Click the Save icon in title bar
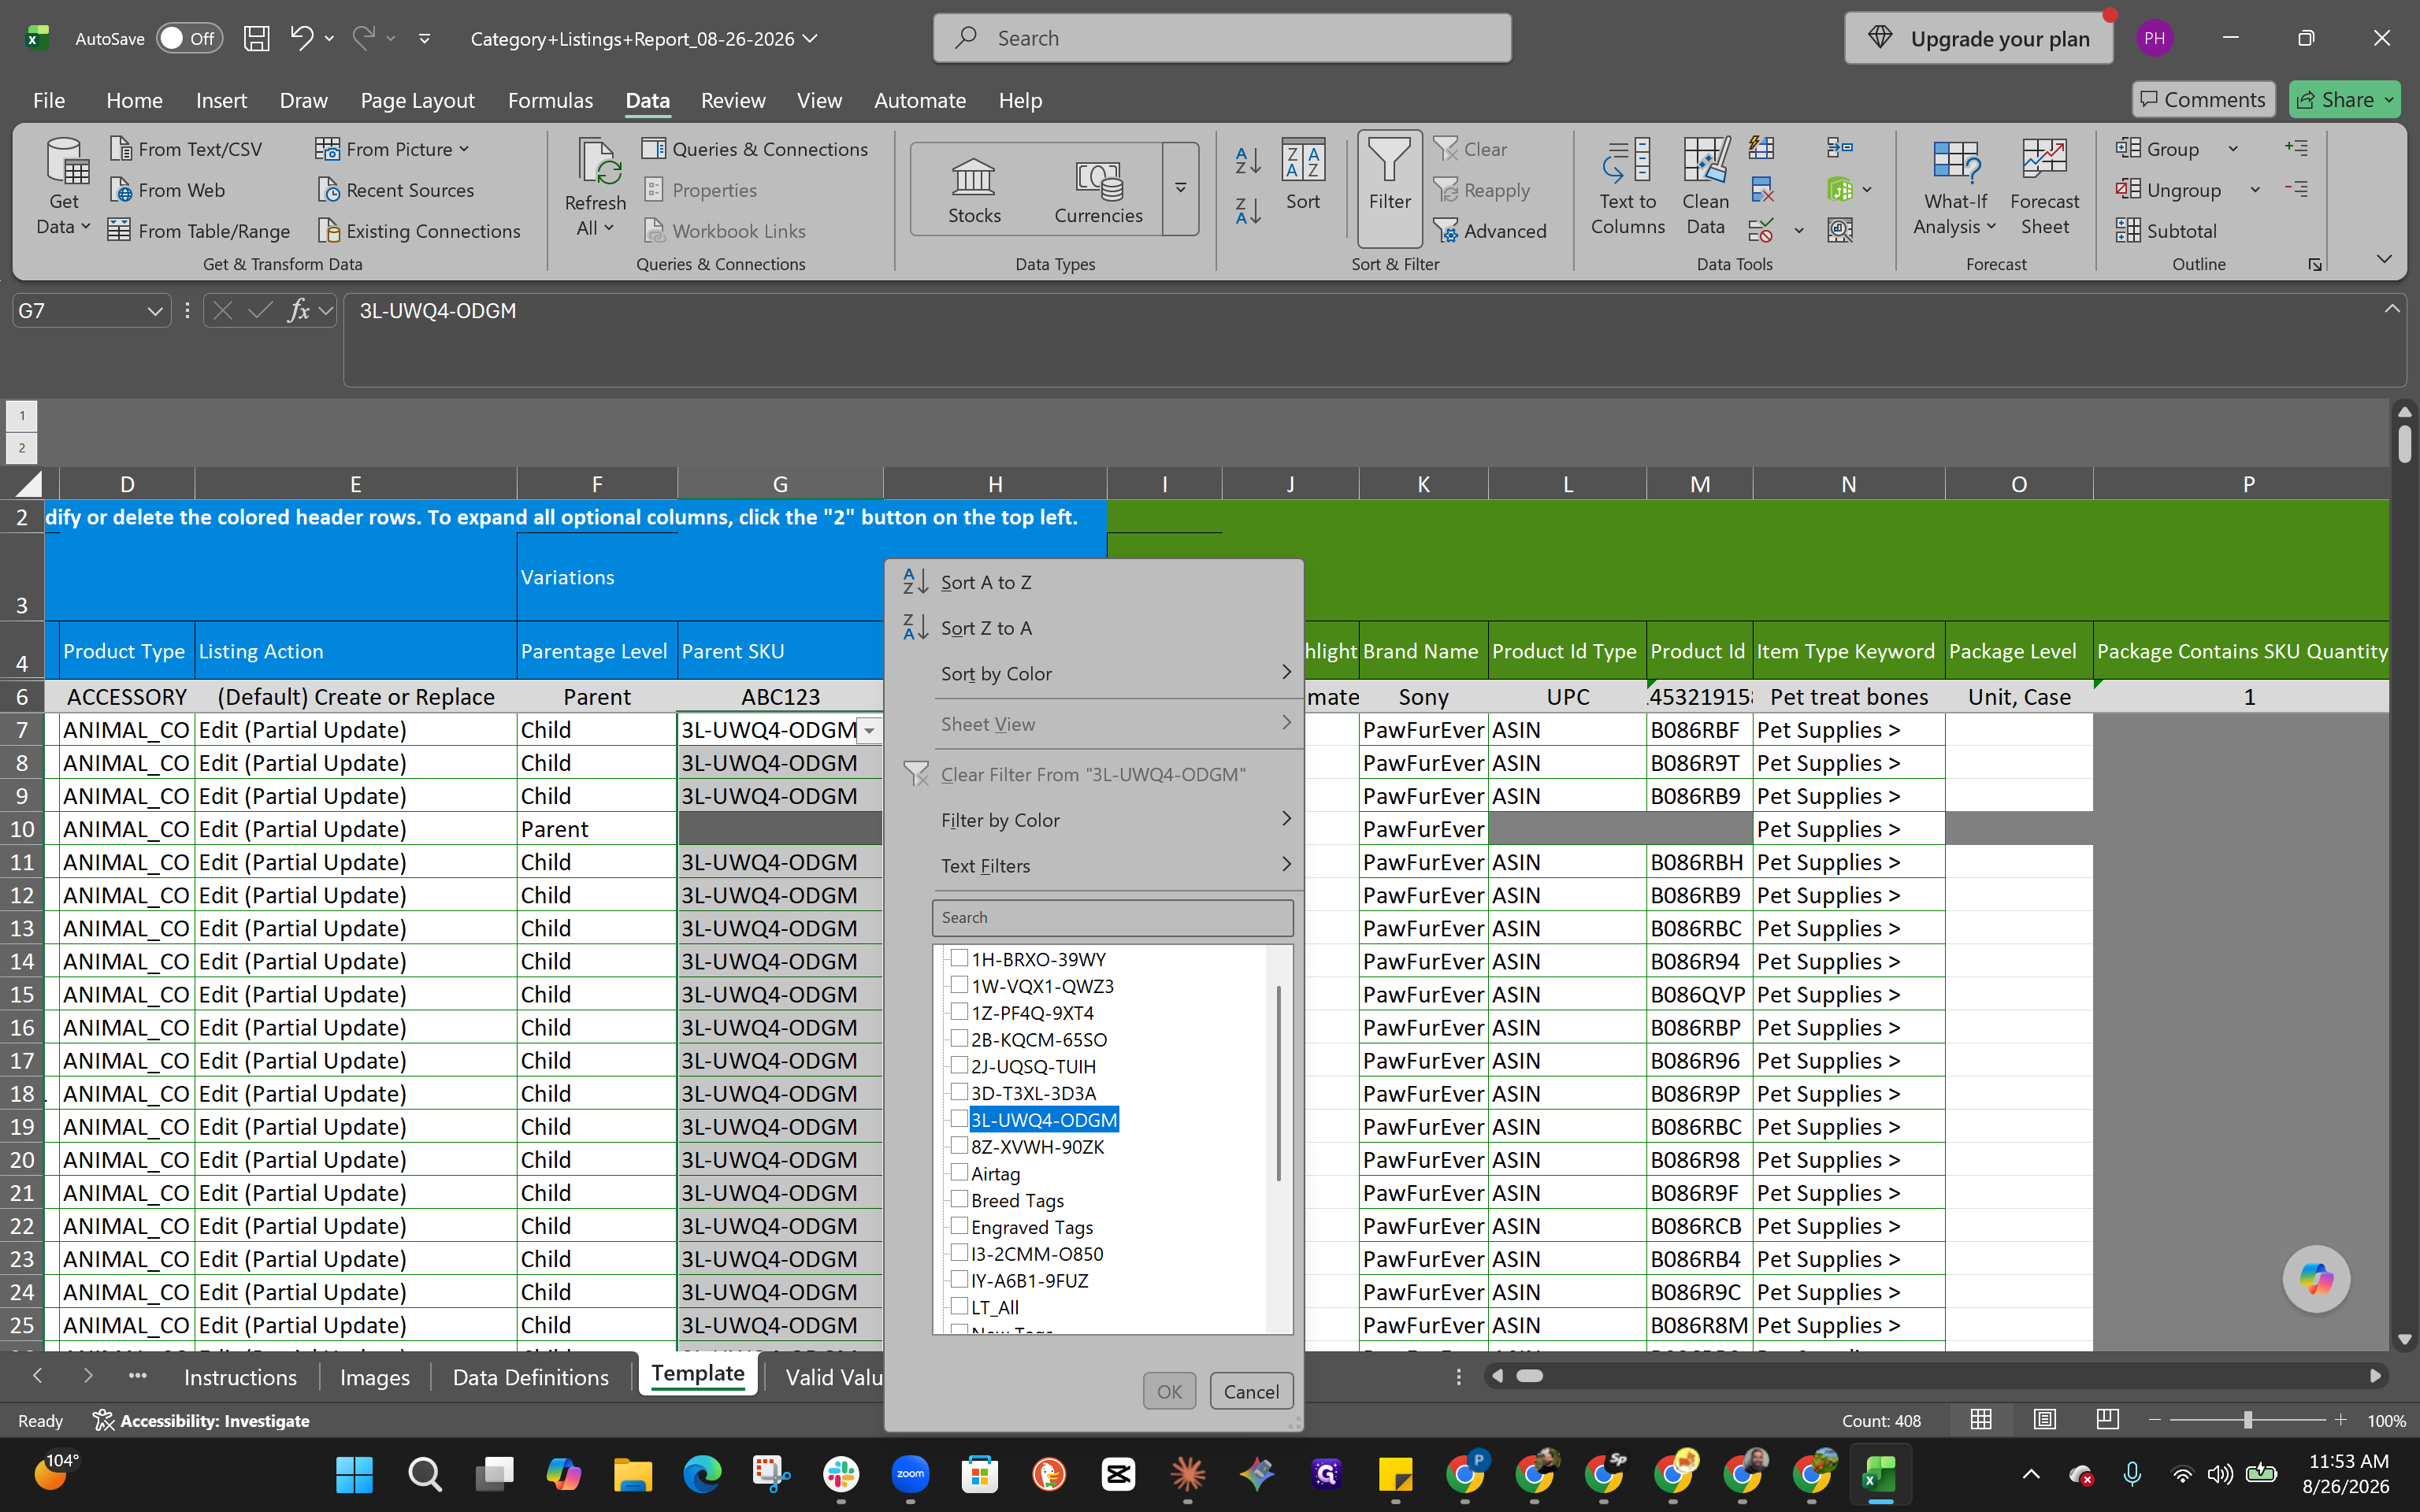Screen dimensions: 2420x1512 click(257, 39)
